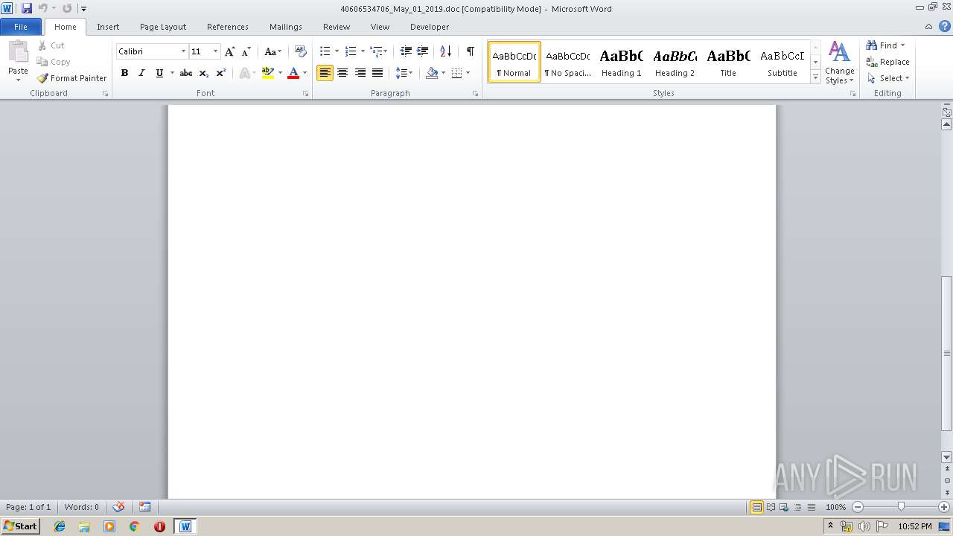Switch to Web Layout view
This screenshot has width=953, height=536.
(x=783, y=507)
